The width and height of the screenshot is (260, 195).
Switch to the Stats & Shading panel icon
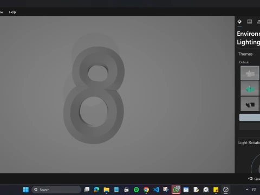(x=250, y=22)
